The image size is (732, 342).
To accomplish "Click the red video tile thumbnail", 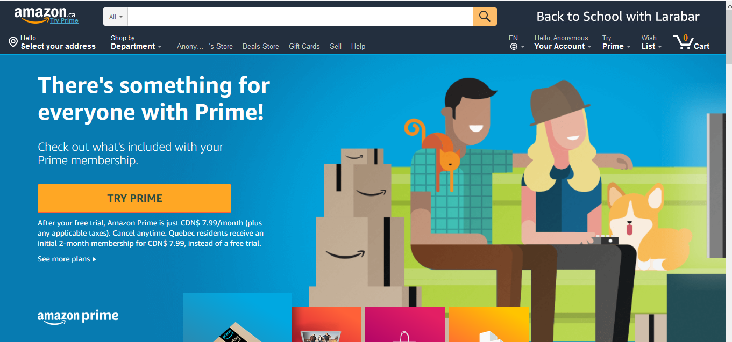I will point(326,324).
